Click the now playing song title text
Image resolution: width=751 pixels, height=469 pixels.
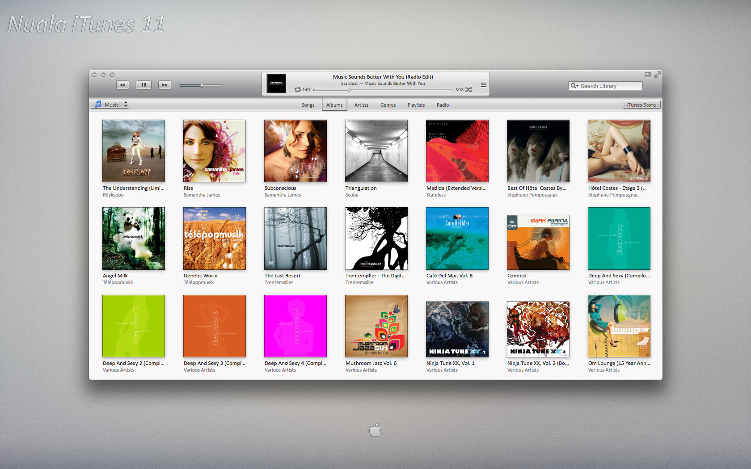pyautogui.click(x=383, y=77)
